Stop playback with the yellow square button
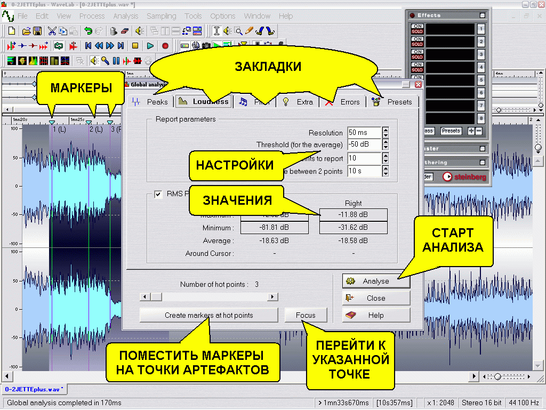Image resolution: width=546 pixels, height=410 pixels. [x=135, y=46]
